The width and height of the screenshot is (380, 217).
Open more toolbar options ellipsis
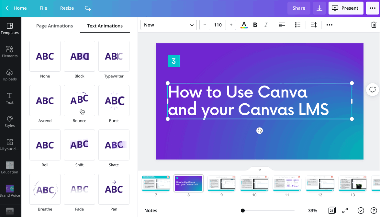pos(330,25)
